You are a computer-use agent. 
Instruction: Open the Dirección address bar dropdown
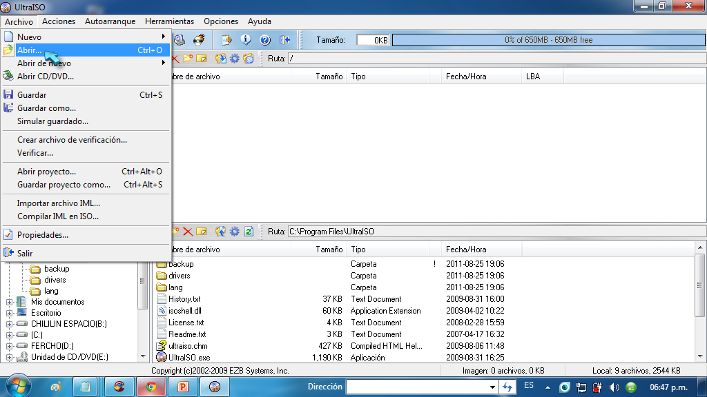[492, 387]
